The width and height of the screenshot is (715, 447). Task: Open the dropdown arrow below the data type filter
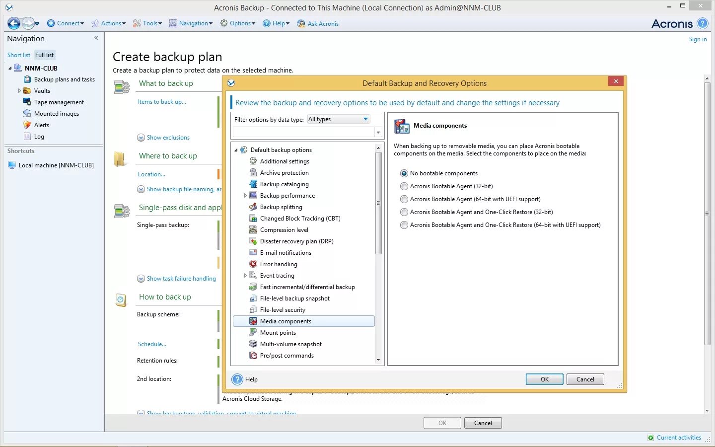[378, 132]
